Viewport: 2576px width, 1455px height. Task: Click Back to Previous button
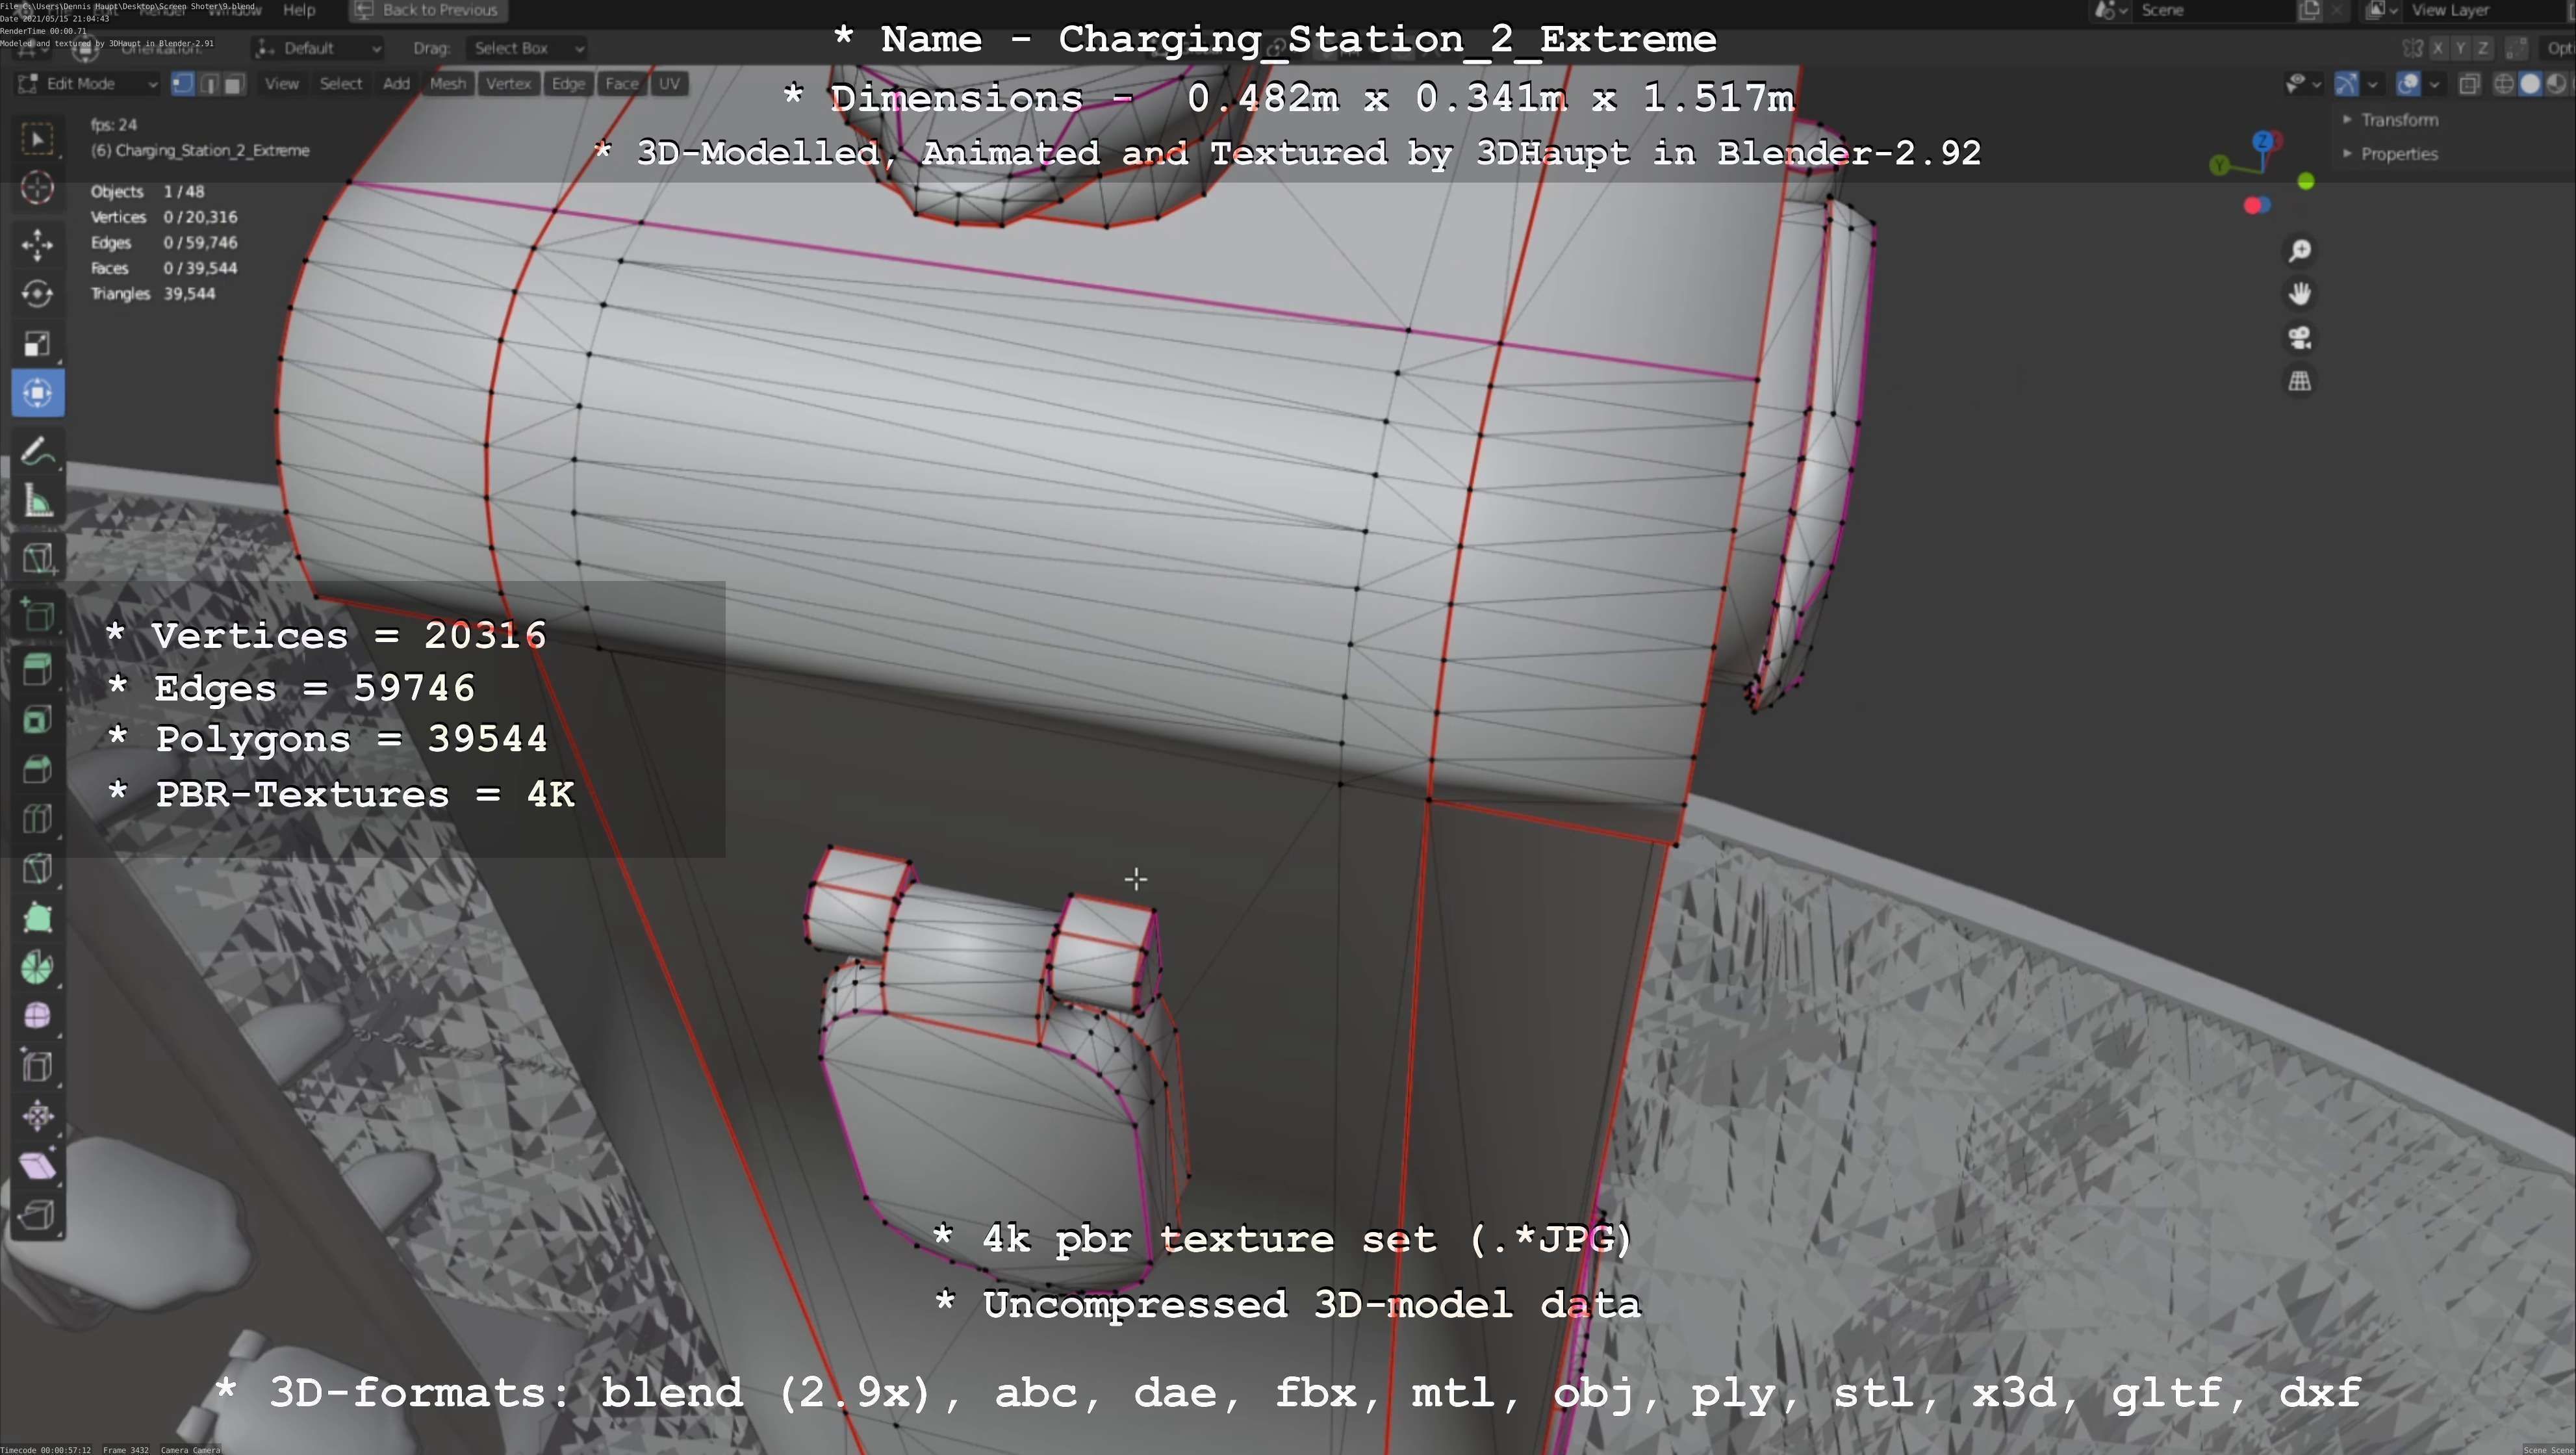tap(428, 10)
